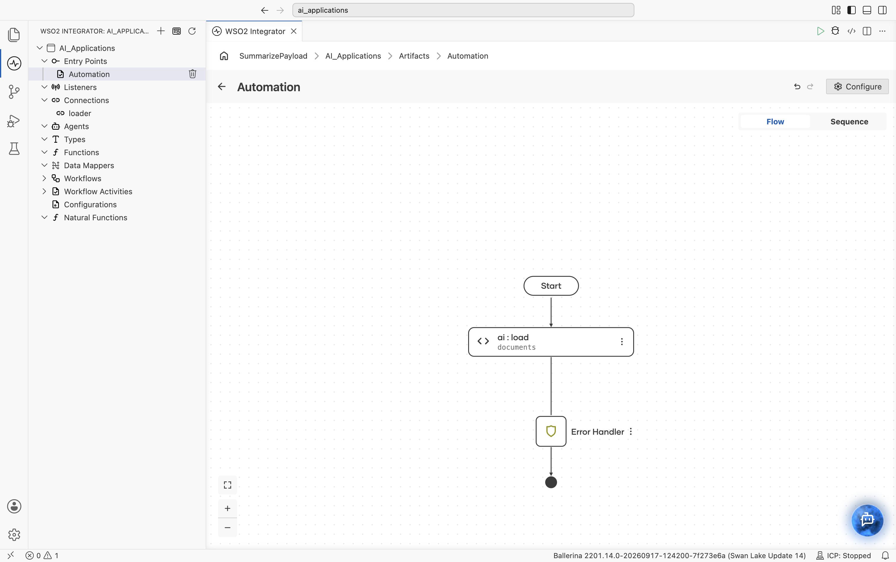The height and width of the screenshot is (562, 896).
Task: Open the Explorer files icon in activity bar
Action: (14, 35)
